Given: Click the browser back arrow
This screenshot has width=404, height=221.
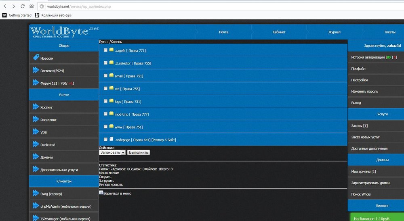Looking at the screenshot, I should [x=4, y=6].
